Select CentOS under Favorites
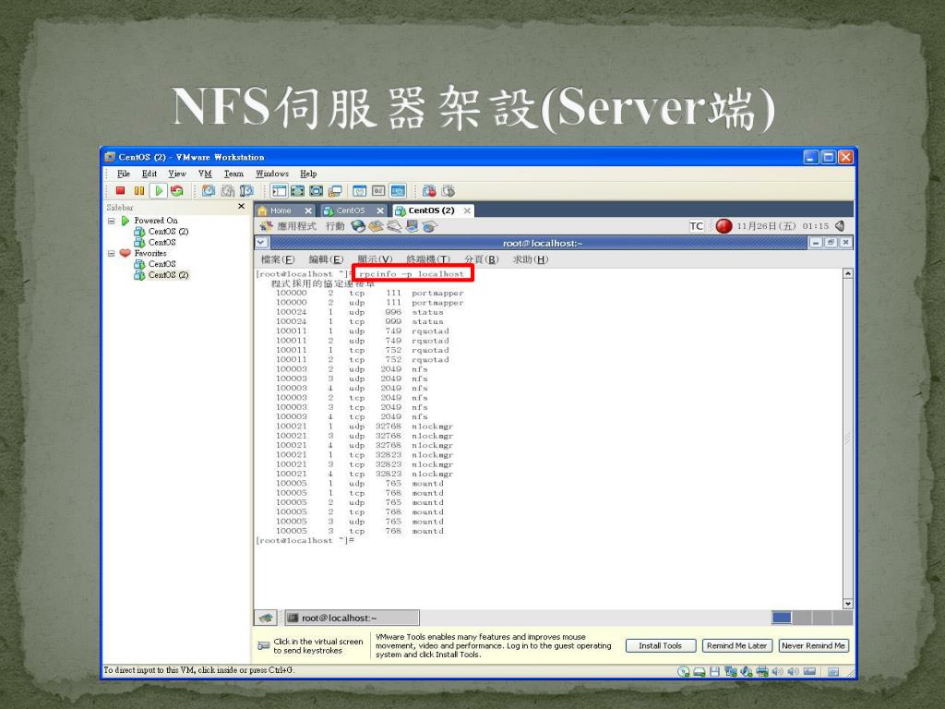945x709 pixels. pos(155,264)
